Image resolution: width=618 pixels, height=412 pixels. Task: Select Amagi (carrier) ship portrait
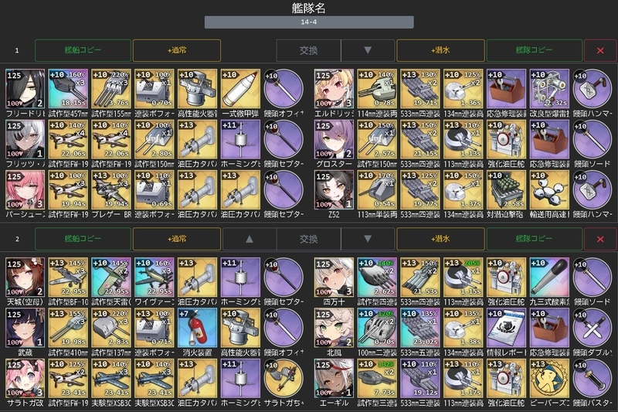point(25,278)
